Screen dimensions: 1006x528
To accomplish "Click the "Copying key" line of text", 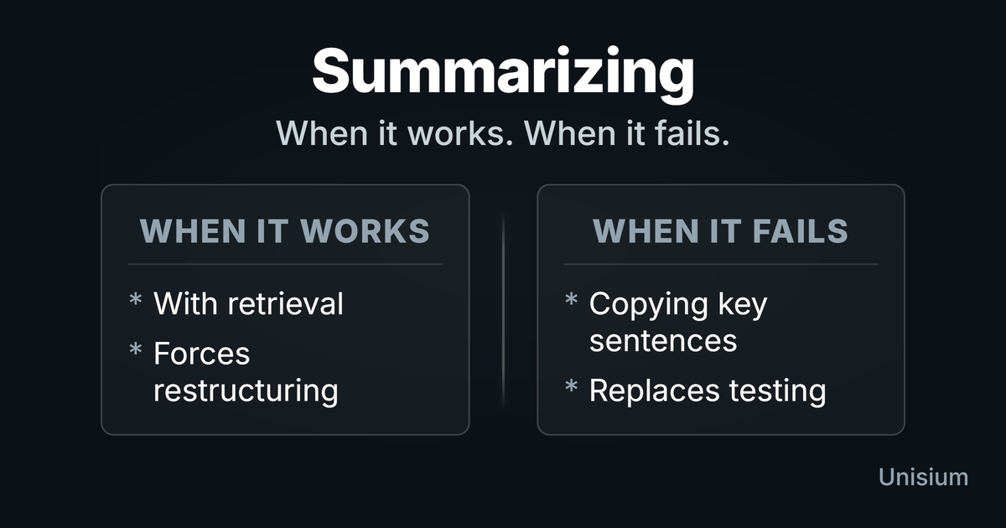I will point(677,304).
